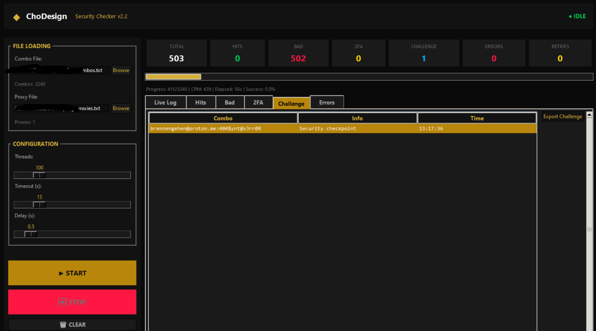Click the HITS 0 stat card

pos(238,53)
